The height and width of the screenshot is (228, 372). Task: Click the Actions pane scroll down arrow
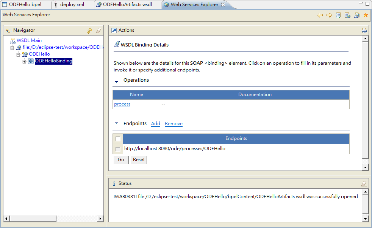point(365,168)
